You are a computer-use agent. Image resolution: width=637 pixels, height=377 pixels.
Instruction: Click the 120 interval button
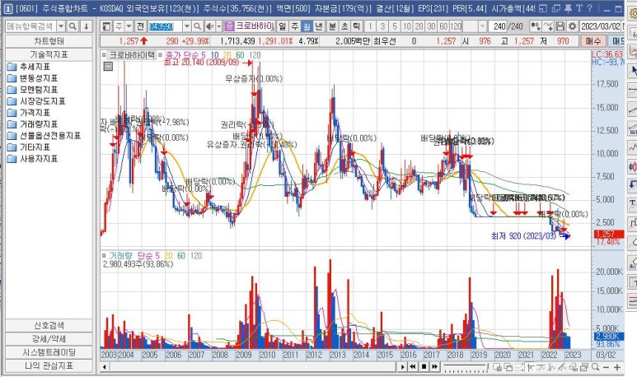click(456, 26)
